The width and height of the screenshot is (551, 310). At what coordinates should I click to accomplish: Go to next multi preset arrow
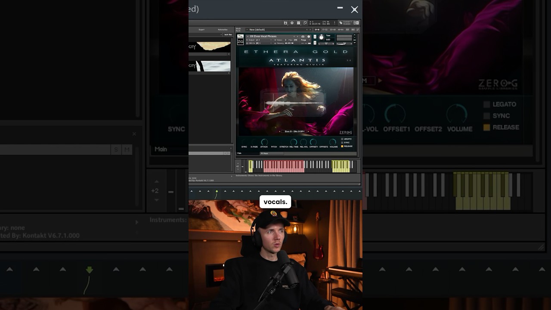pos(310,30)
